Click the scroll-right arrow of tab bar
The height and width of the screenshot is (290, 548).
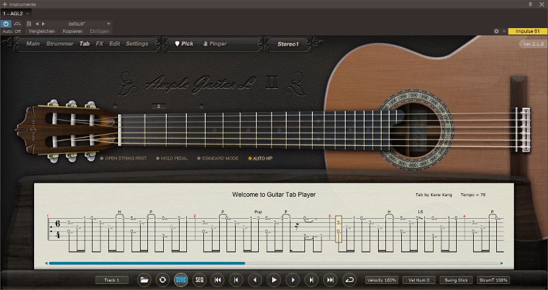(x=502, y=263)
